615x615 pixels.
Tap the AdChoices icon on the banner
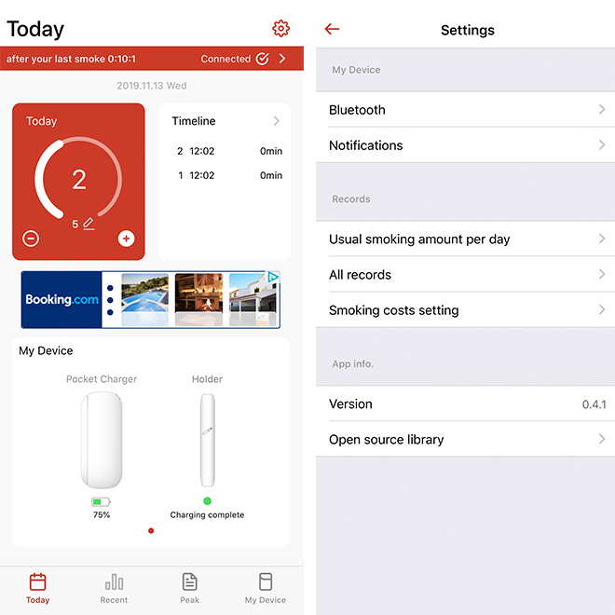(273, 278)
